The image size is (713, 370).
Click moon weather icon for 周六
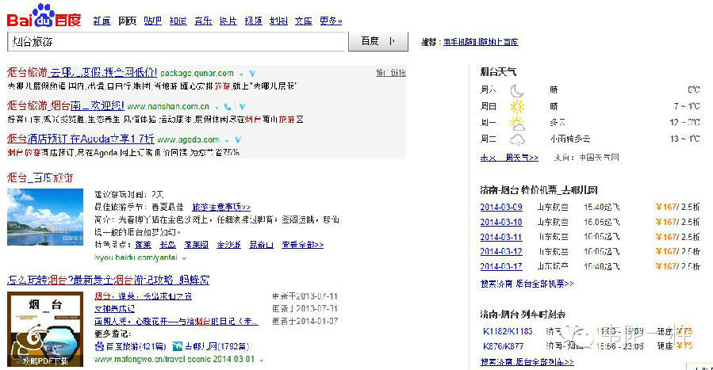point(517,90)
